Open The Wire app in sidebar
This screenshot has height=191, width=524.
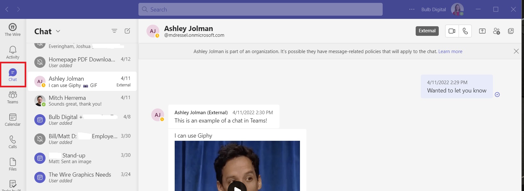tap(12, 30)
